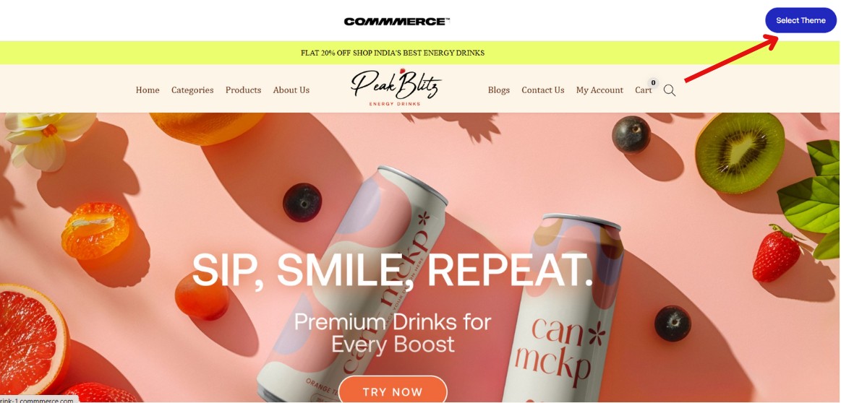Click the Select Theme button
The height and width of the screenshot is (403, 841).
pos(801,20)
